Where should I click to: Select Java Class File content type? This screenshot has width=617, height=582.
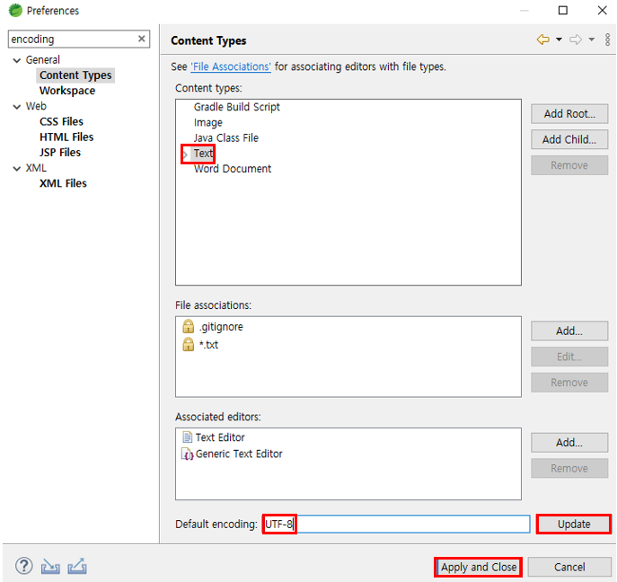tap(225, 137)
